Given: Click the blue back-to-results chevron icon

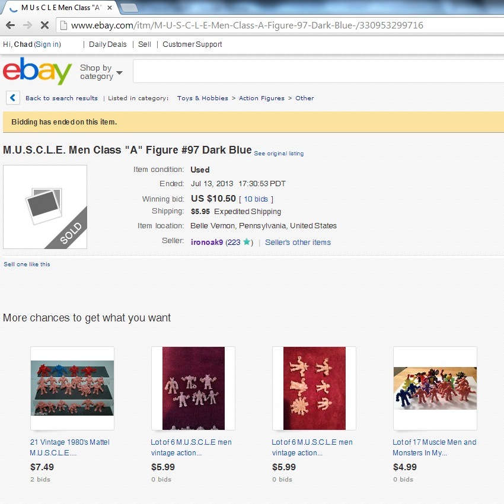Looking at the screenshot, I should click(x=13, y=98).
